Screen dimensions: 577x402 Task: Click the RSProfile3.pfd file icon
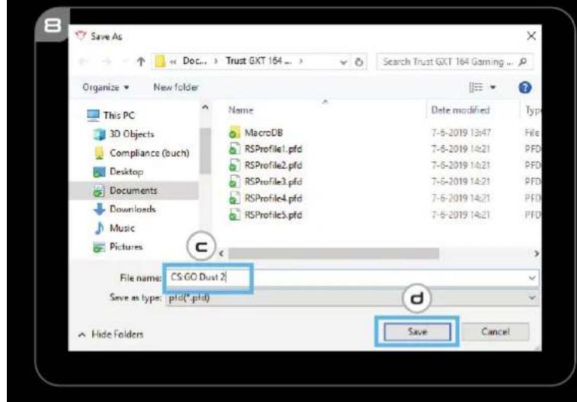[x=234, y=181]
